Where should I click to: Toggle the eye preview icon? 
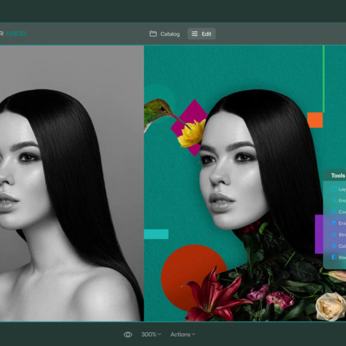(128, 334)
